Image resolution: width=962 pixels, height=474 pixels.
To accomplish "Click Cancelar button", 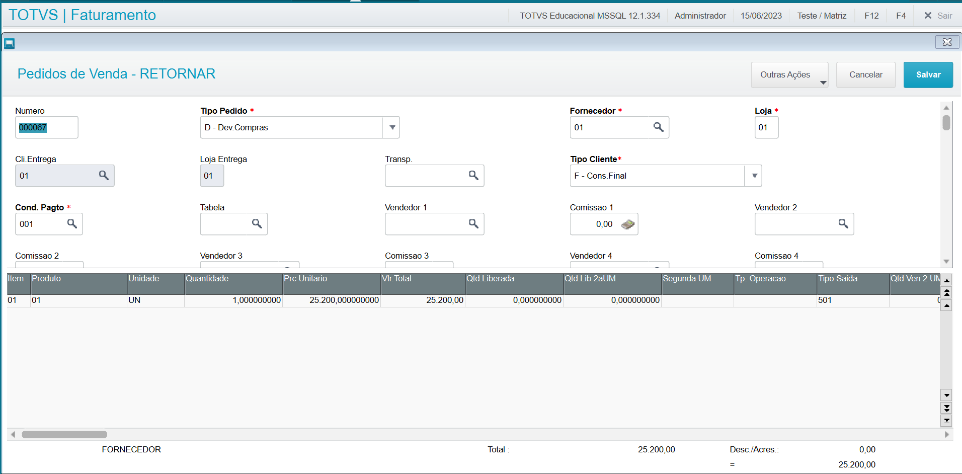I will [x=866, y=75].
